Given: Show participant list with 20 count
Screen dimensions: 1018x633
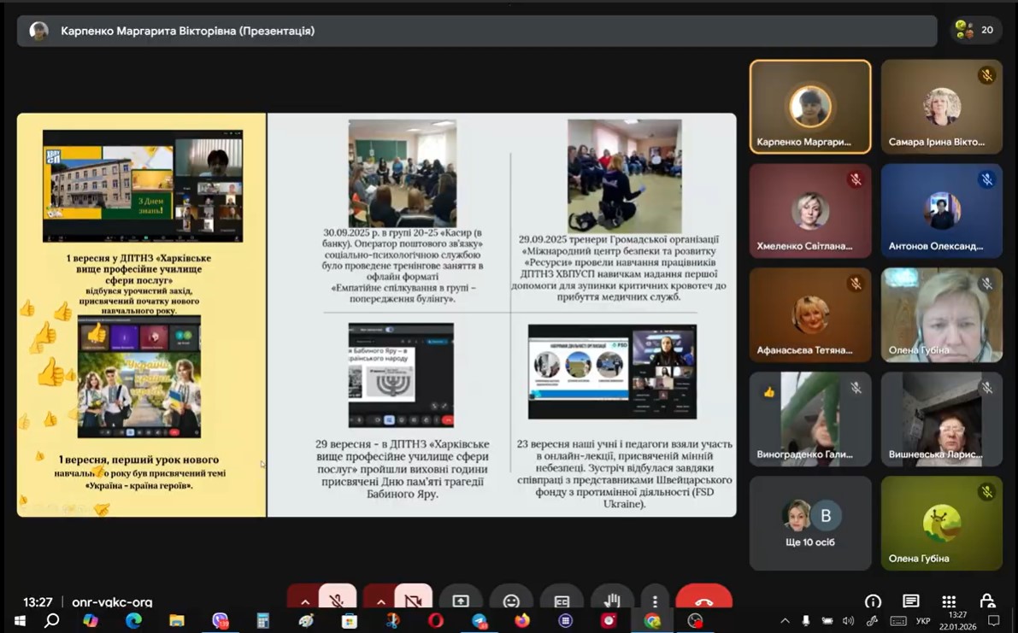Looking at the screenshot, I should point(976,30).
